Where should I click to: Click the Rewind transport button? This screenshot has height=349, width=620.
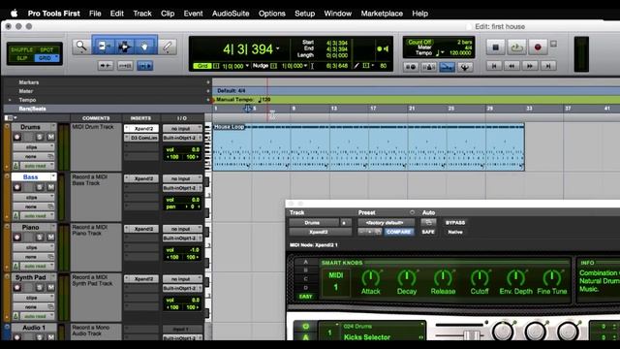tap(511, 66)
